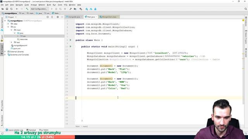Image resolution: width=248 pixels, height=139 pixels.
Task: Open the Structure side tool window
Action: (2, 120)
